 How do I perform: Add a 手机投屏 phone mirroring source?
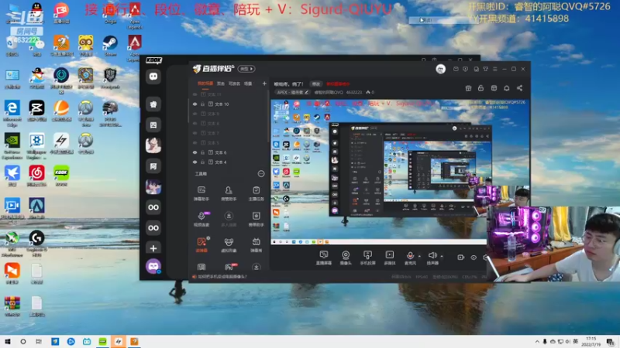(x=367, y=258)
